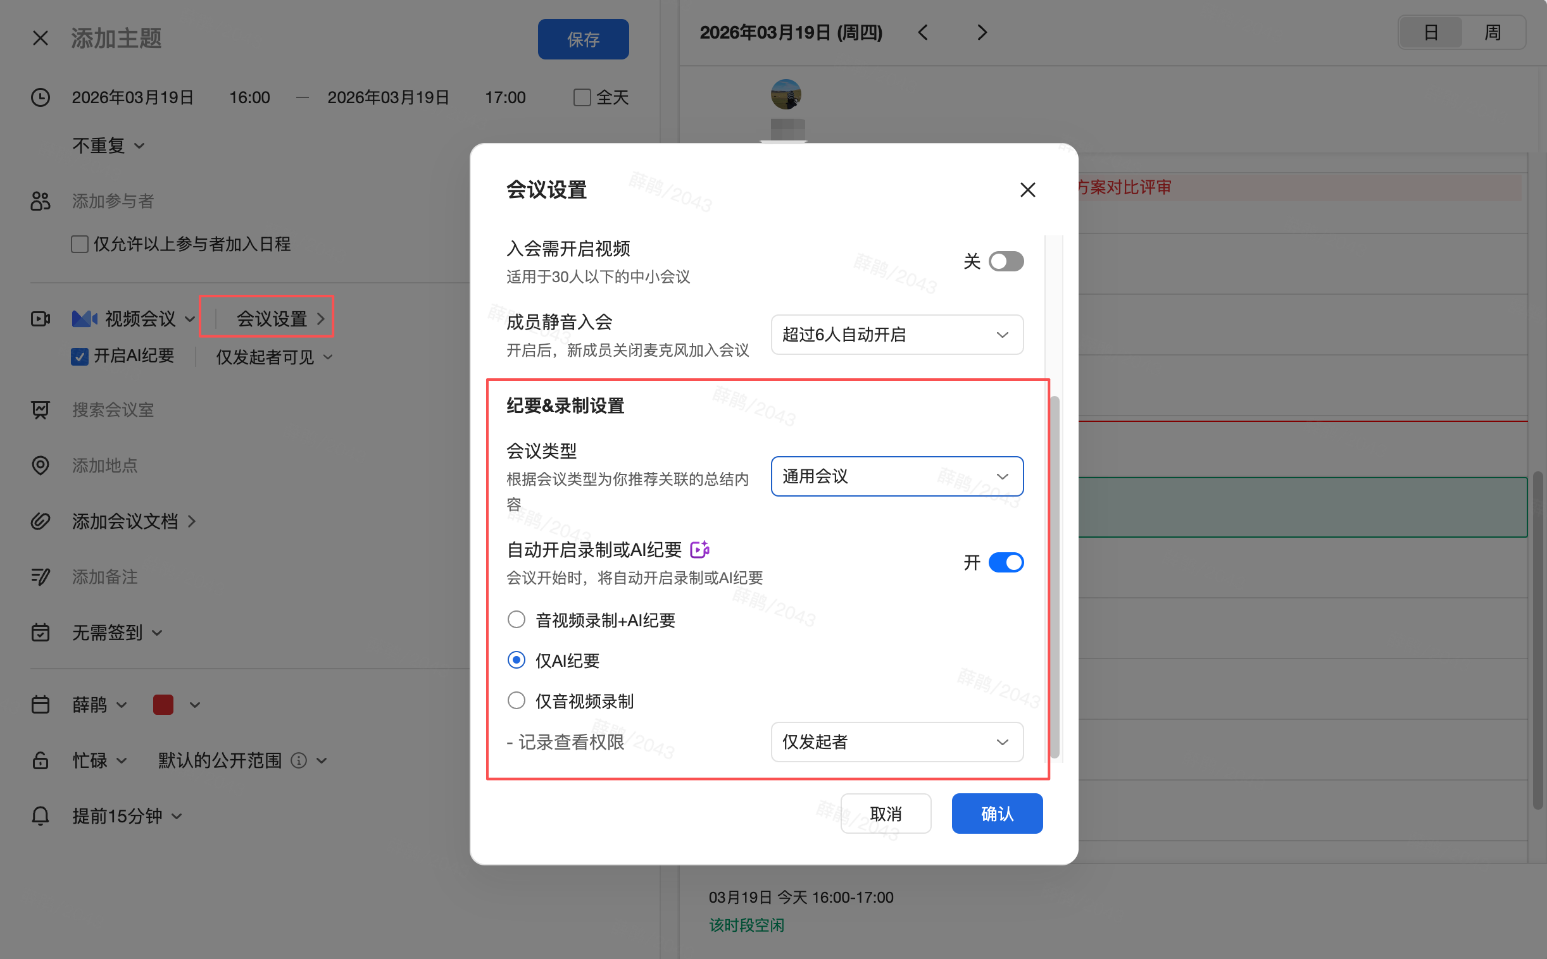The height and width of the screenshot is (959, 1547).
Task: Switch calendar to 日 view
Action: [1431, 32]
